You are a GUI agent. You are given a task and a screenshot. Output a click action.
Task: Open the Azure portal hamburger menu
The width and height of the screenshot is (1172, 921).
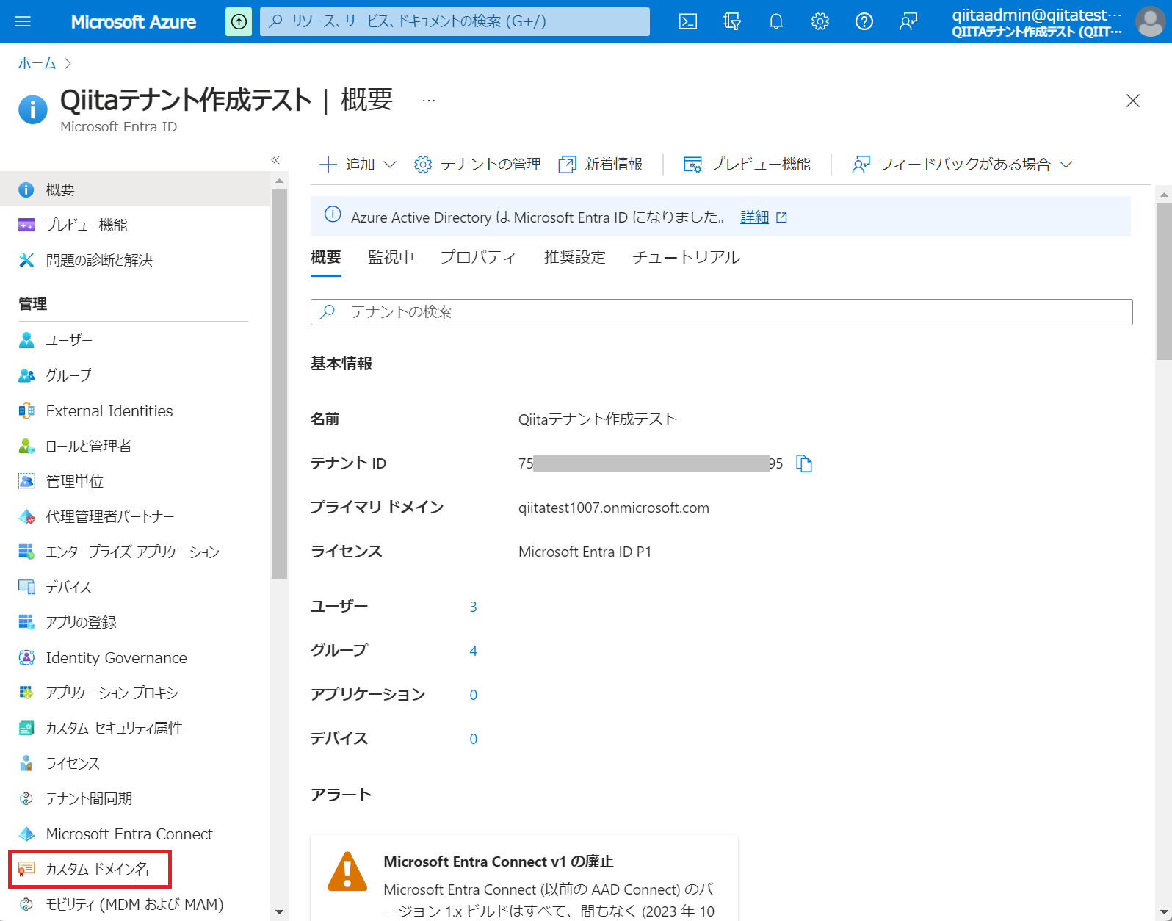(x=23, y=21)
